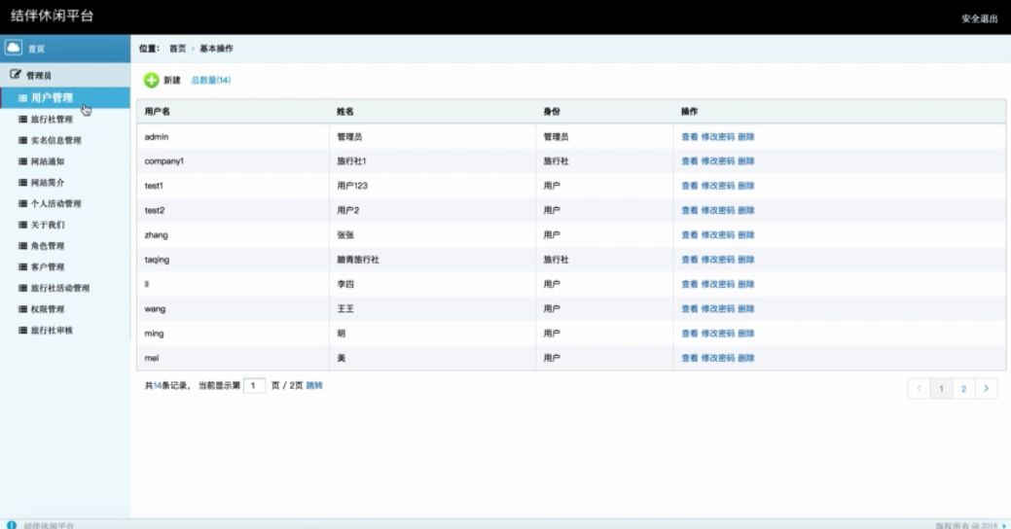Click 修改密码 for test2
The width and height of the screenshot is (1011, 529).
click(718, 210)
